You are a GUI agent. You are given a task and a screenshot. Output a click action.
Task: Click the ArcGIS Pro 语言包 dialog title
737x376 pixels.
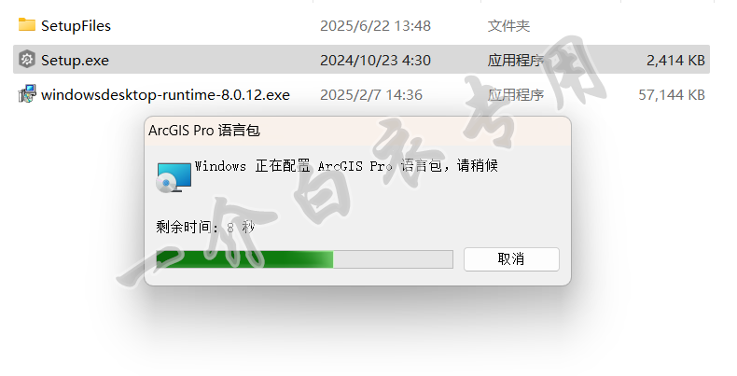204,131
